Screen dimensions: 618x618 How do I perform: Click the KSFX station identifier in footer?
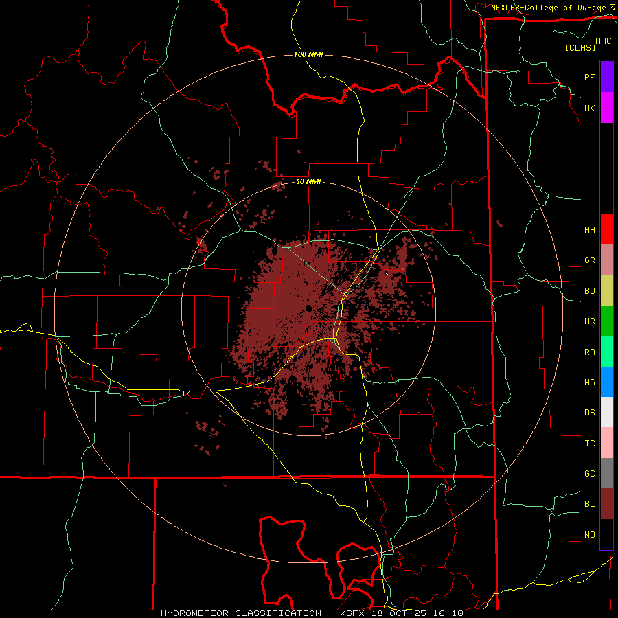[x=354, y=613]
